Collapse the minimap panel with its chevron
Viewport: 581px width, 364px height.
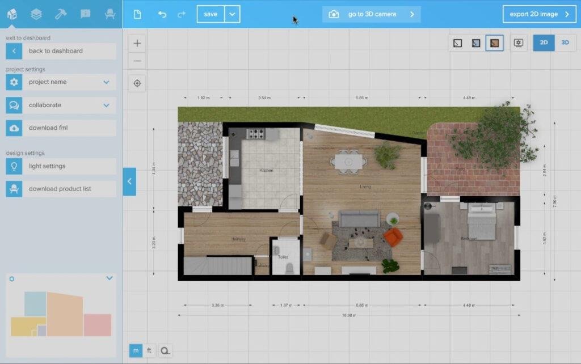pyautogui.click(x=110, y=278)
